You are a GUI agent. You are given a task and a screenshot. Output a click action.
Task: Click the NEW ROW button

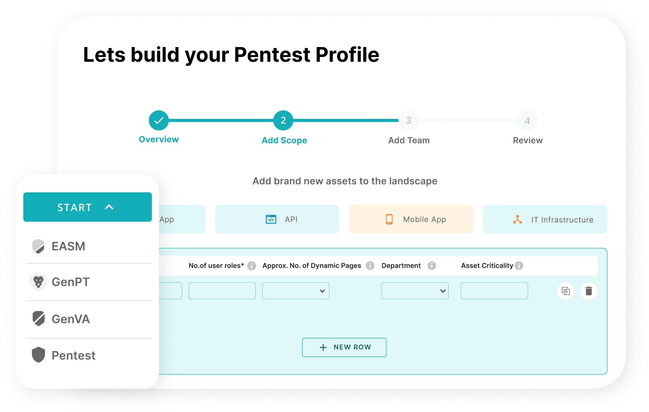(344, 347)
